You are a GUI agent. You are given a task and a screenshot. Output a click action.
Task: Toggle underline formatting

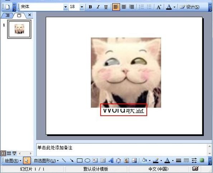click(106, 7)
